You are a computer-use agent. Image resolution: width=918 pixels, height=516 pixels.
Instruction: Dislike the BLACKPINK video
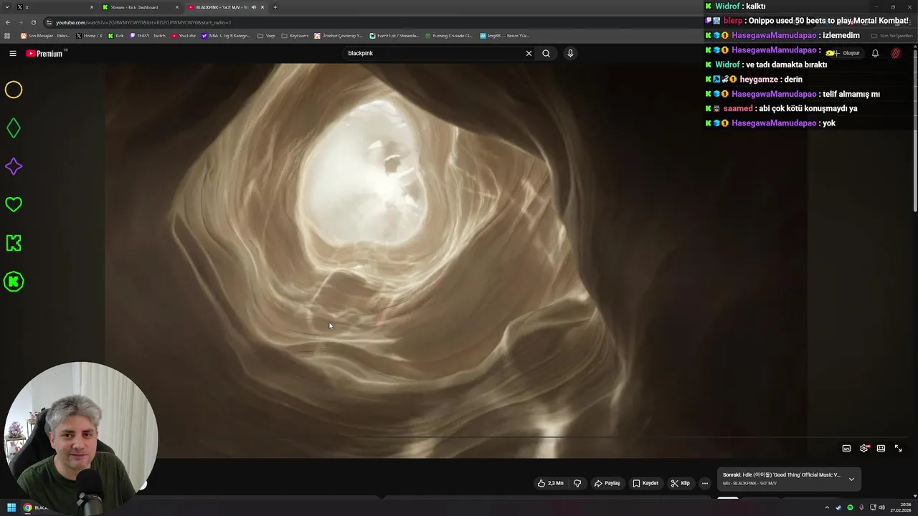tap(577, 483)
